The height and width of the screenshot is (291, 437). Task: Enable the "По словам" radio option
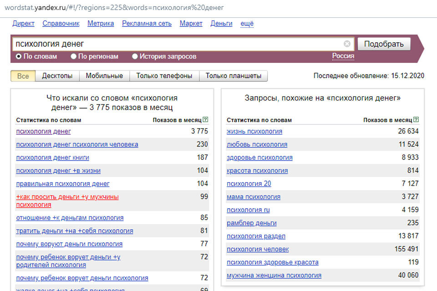point(18,56)
